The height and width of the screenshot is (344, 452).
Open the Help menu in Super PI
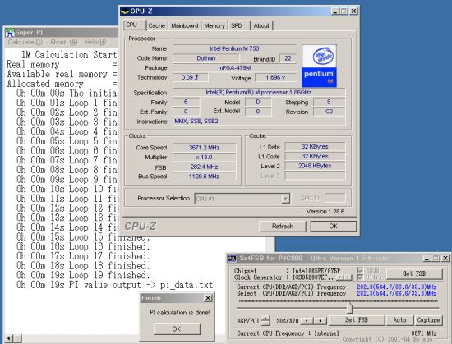coord(95,43)
